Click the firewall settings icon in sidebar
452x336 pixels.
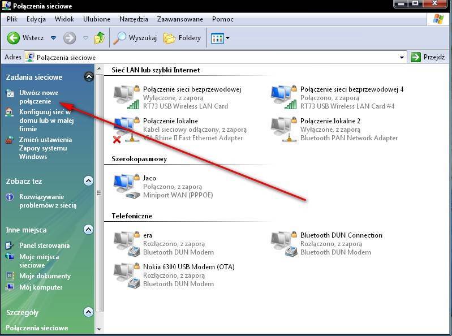10,140
